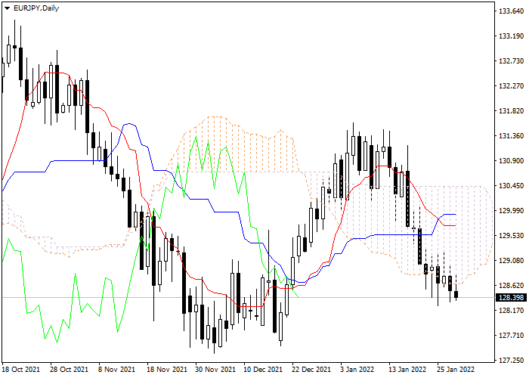
Task: Click price level 131.360 on the scale
Action: pyautogui.click(x=512, y=136)
